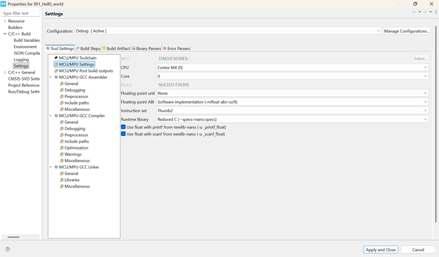This screenshot has width=439, height=257.
Task: Select Linker Miscellaneous item
Action: tap(77, 186)
